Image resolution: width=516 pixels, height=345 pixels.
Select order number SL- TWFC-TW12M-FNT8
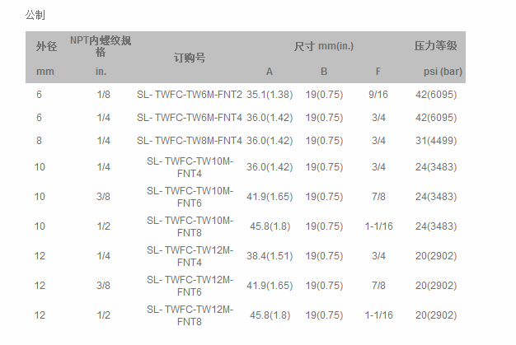coord(190,315)
